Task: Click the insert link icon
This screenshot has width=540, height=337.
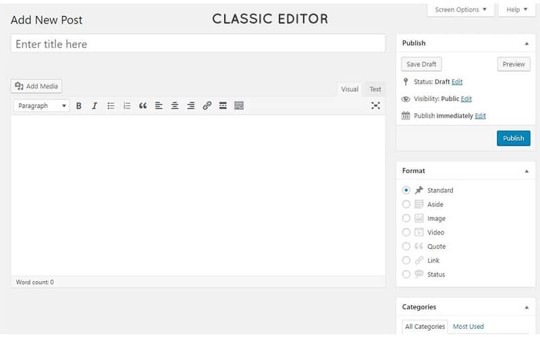Action: click(x=207, y=106)
